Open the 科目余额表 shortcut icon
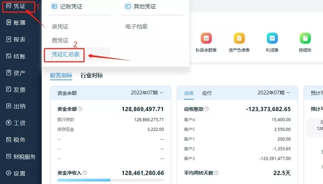The image size is (323, 184). (x=206, y=38)
